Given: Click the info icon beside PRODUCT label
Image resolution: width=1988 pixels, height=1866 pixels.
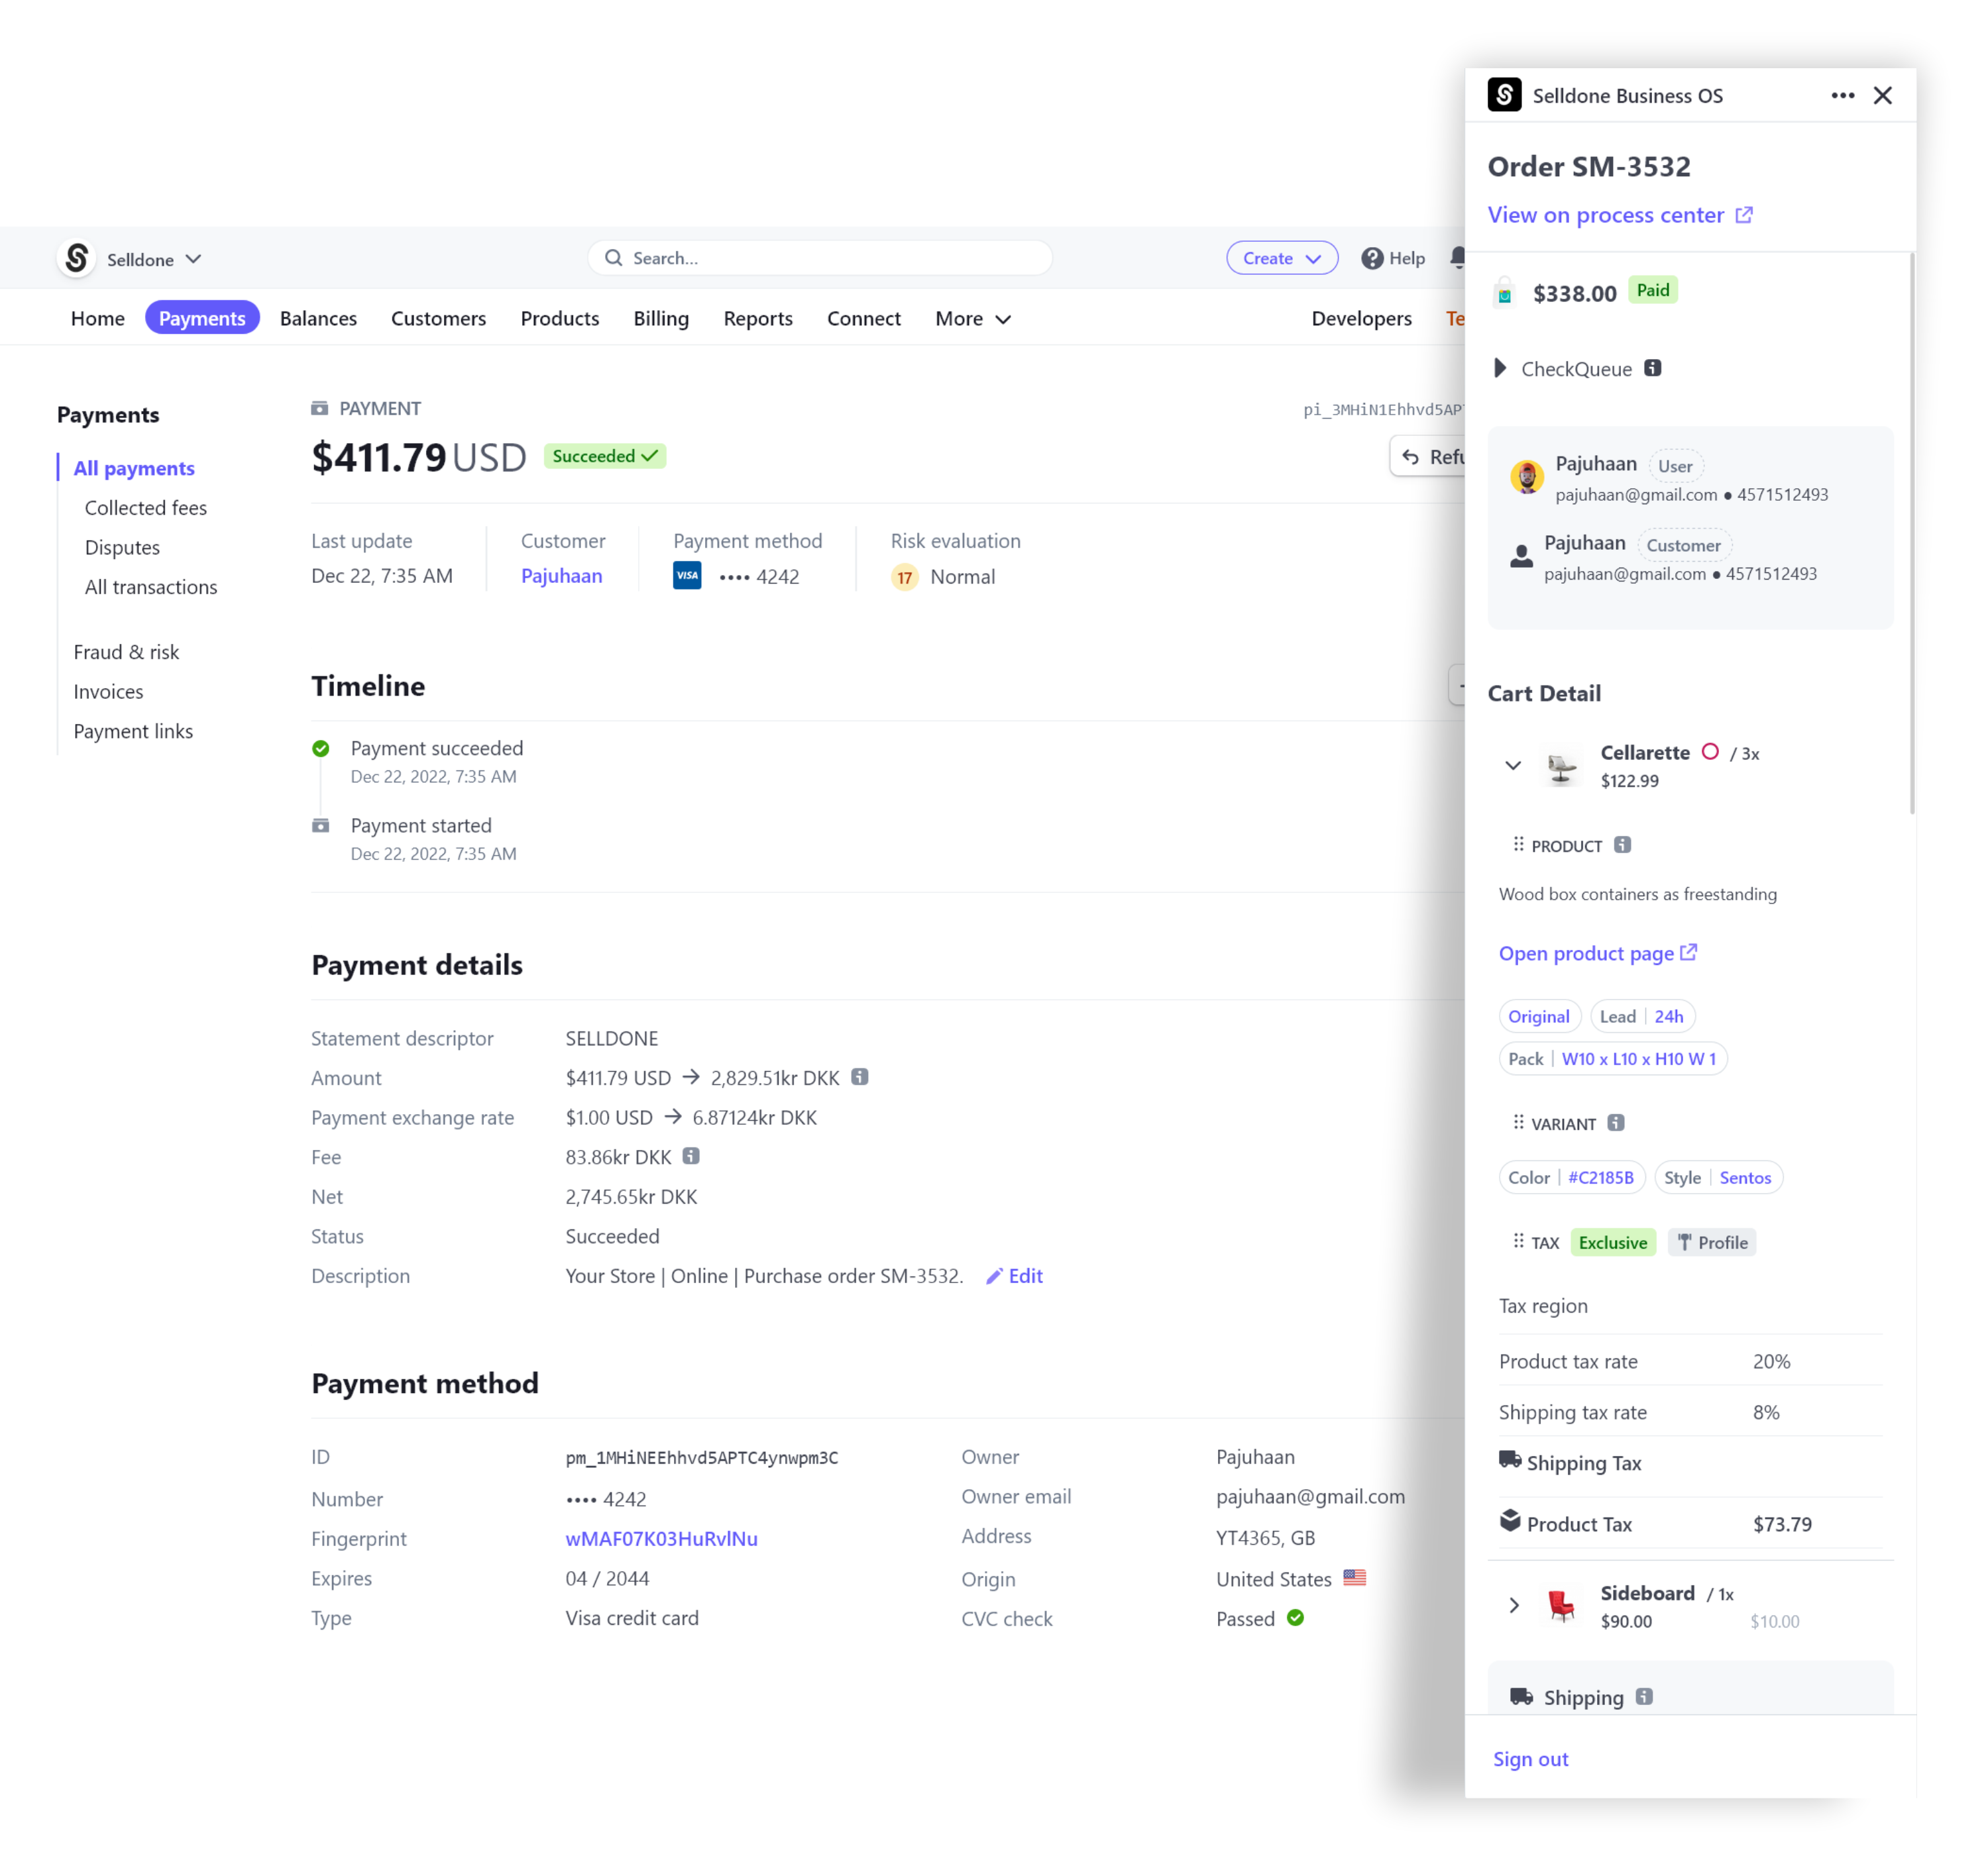Looking at the screenshot, I should click(1623, 845).
